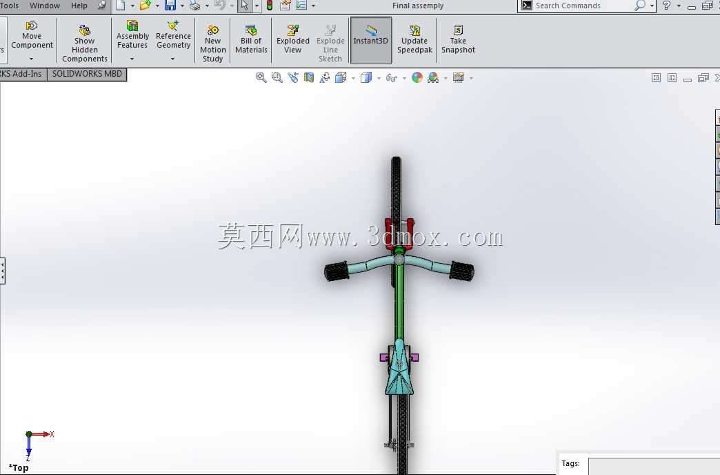Click the File Properties icon
The height and width of the screenshot is (475, 720).
[x=285, y=6]
